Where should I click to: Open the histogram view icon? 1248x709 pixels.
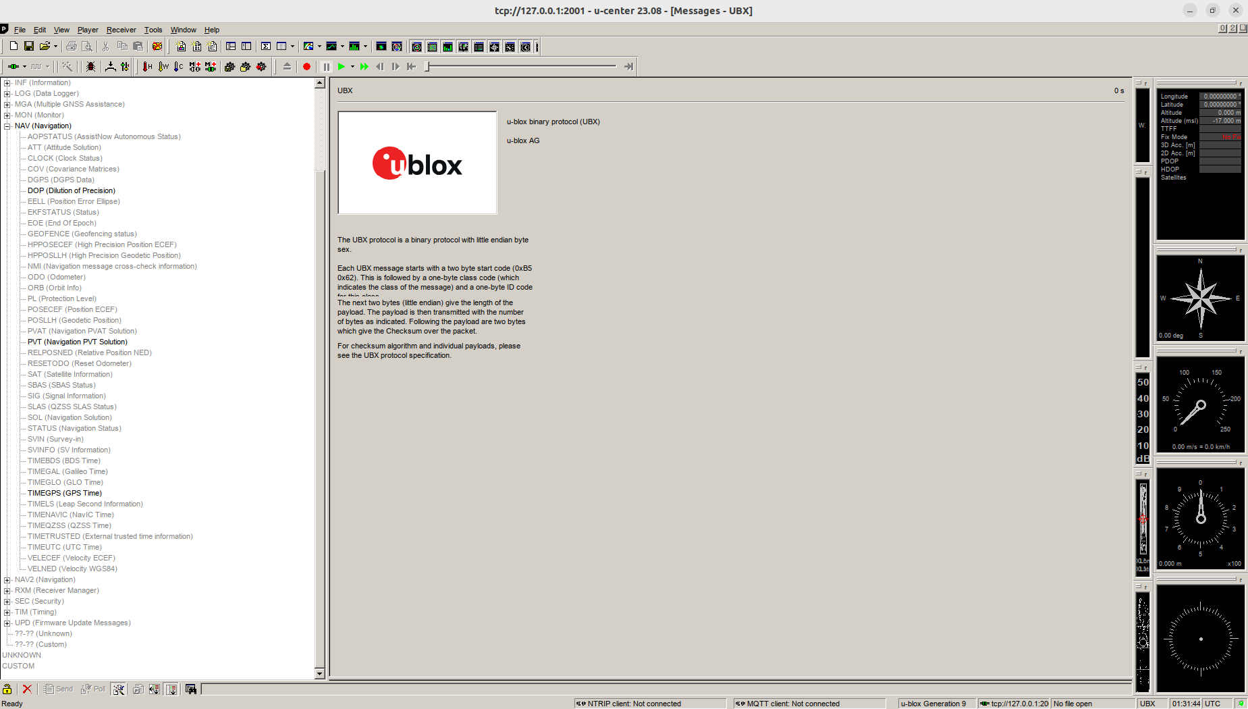click(x=354, y=46)
